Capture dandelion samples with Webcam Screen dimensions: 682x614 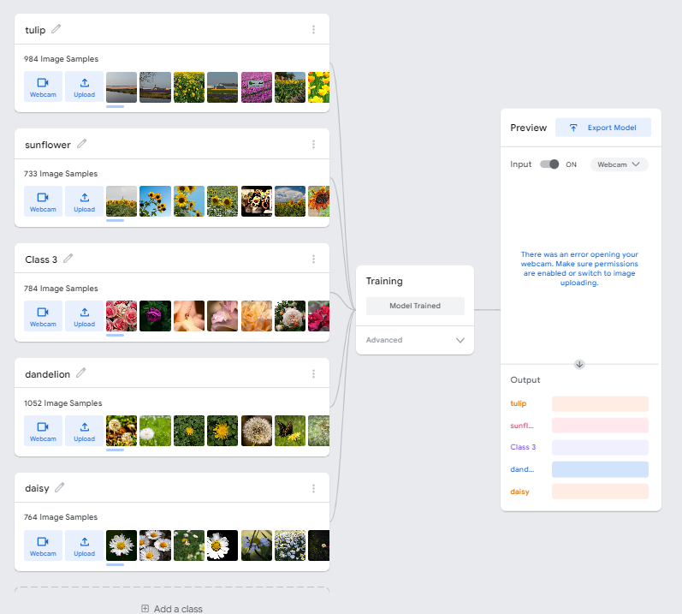[x=43, y=432]
